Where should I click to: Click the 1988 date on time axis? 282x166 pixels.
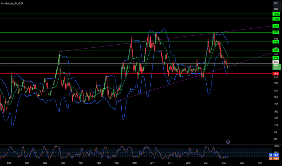point(9,163)
